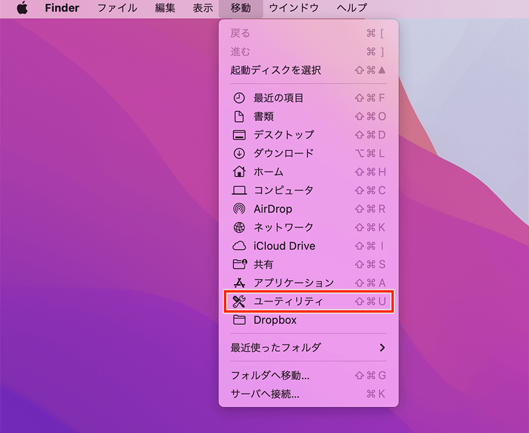The width and height of the screenshot is (529, 433).
Task: Choose 起動ディスクを選択 from the menu
Action: point(309,70)
